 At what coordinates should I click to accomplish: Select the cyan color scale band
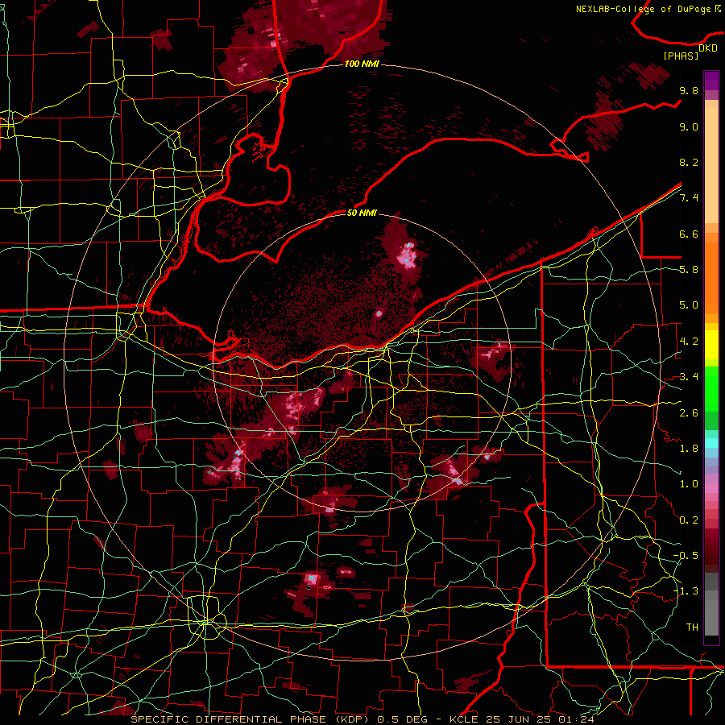(711, 443)
